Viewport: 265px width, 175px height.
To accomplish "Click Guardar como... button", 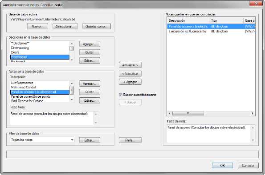I will click(97, 27).
